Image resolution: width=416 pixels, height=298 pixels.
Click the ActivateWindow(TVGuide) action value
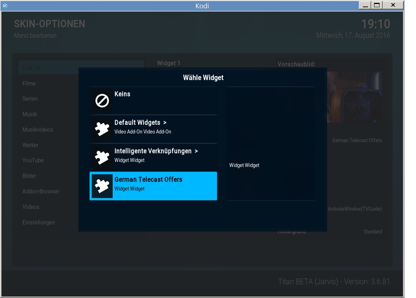[x=355, y=209]
